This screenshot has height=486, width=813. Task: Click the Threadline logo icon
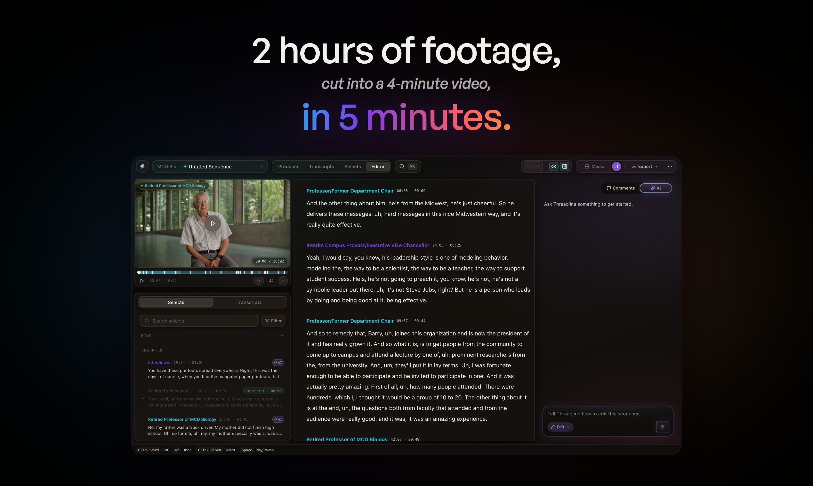(142, 166)
